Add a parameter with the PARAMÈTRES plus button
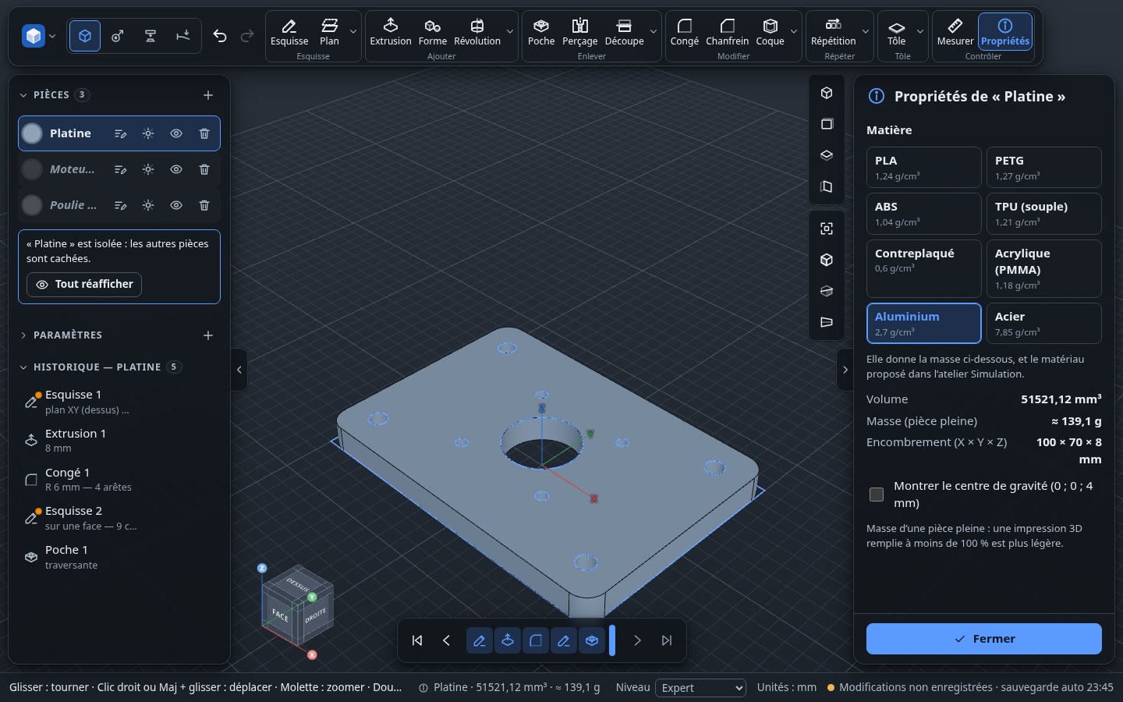 click(x=208, y=335)
